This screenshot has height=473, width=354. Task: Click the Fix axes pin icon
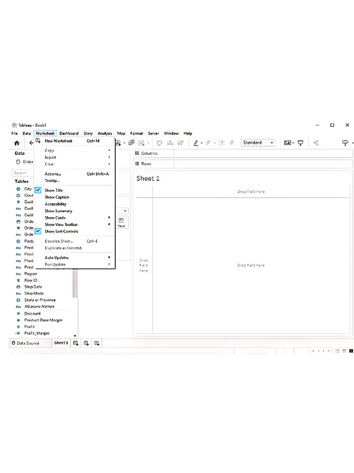tap(232, 143)
